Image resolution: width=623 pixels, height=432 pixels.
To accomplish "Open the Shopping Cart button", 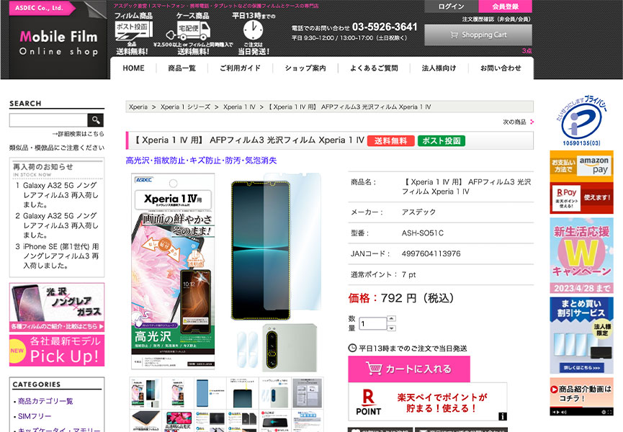I will click(478, 35).
